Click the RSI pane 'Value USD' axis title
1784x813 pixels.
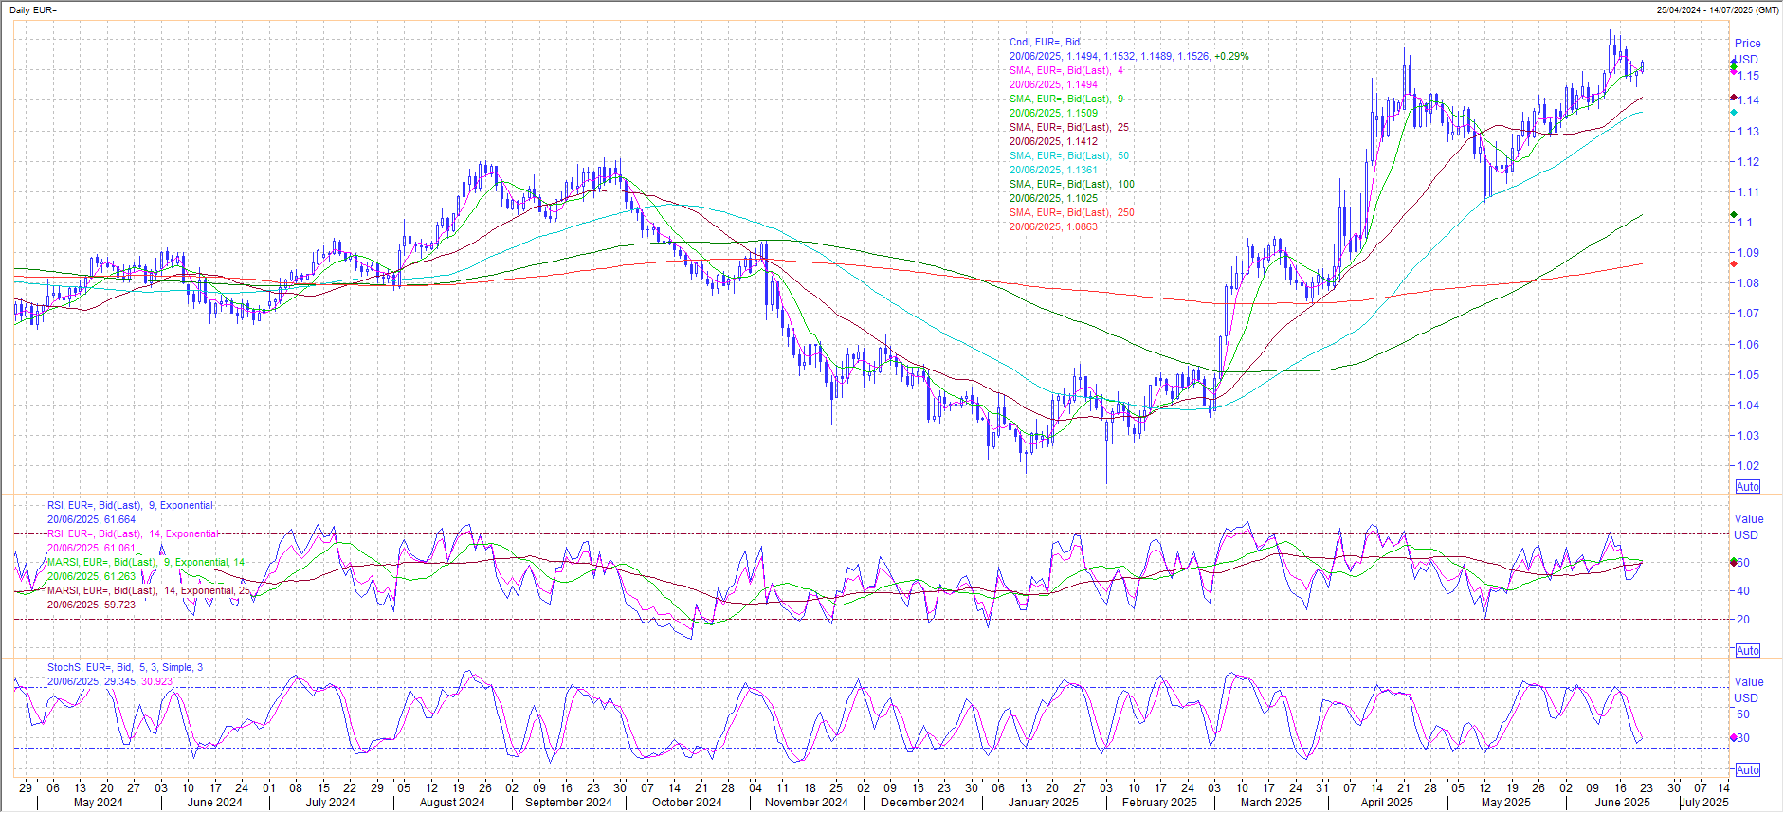tap(1748, 527)
